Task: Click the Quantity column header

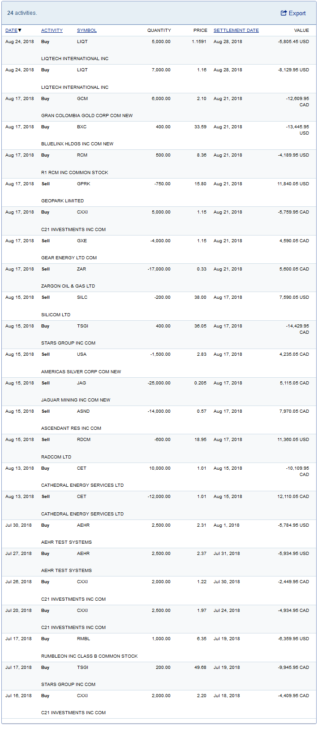Action: coord(159,31)
